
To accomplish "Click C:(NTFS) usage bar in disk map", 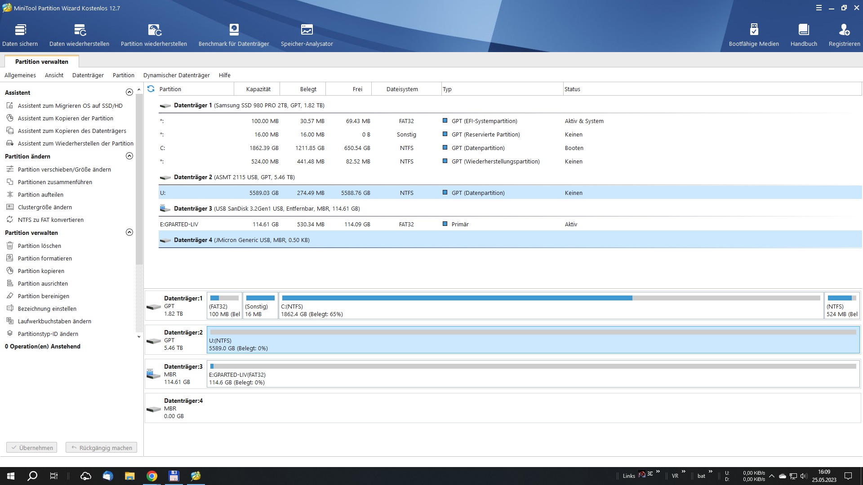I will (x=551, y=298).
